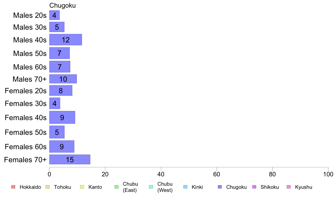The width and height of the screenshot is (336, 208).
Task: Select the Females 70+ bar showing 15
Action: pyautogui.click(x=70, y=159)
